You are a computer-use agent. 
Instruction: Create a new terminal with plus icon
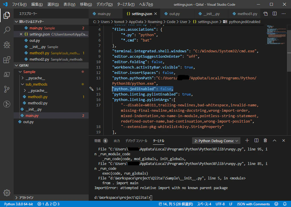point(247,140)
